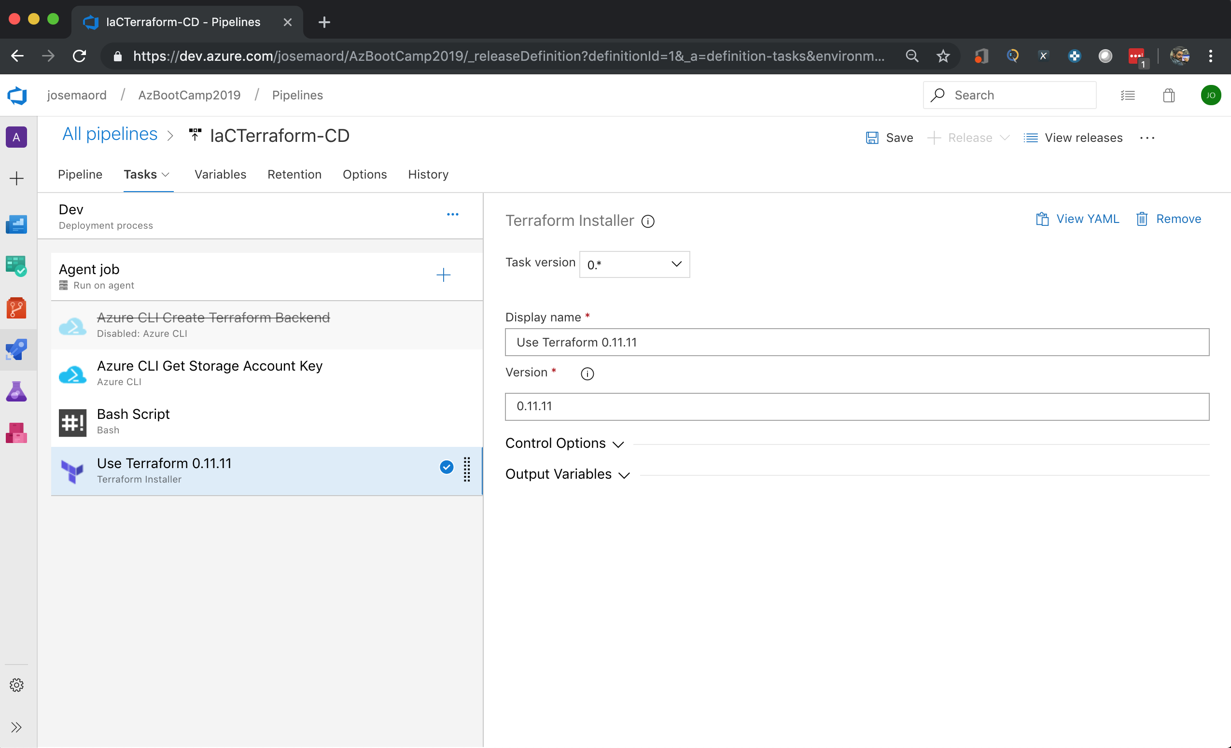Open Task version dropdown

coord(634,264)
